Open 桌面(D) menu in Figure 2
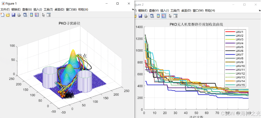 coord(186,10)
